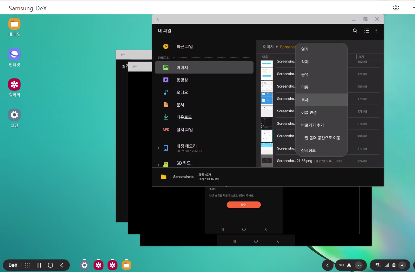Choose 삭제 from the context menu

point(321,62)
